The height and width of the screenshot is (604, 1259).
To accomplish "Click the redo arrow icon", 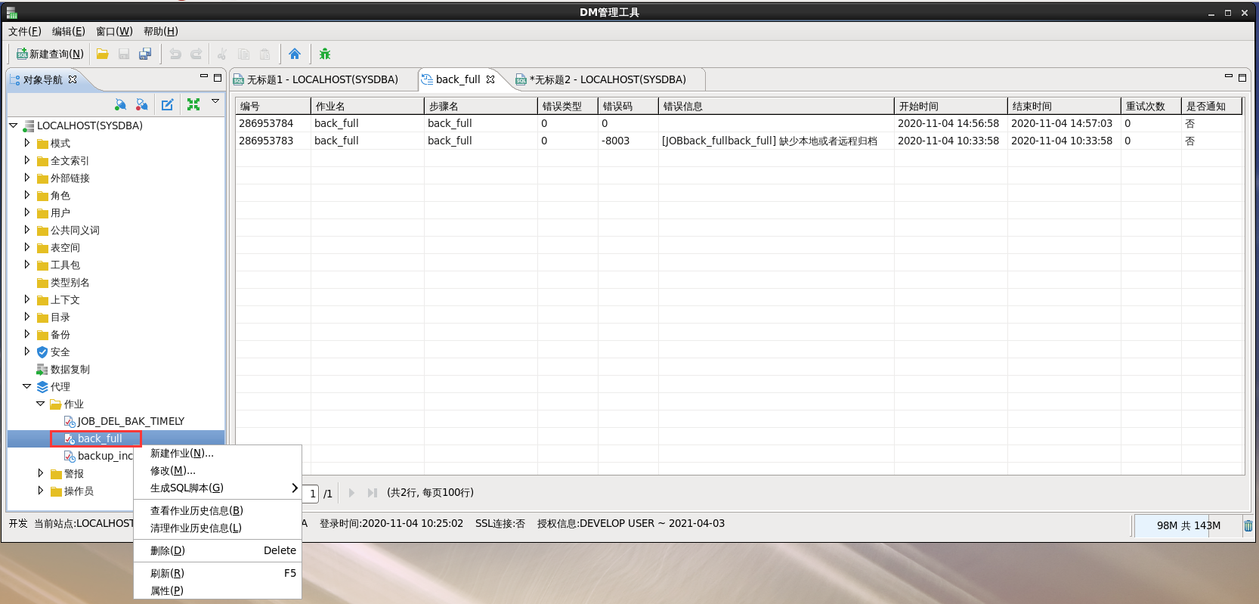I will [x=196, y=54].
